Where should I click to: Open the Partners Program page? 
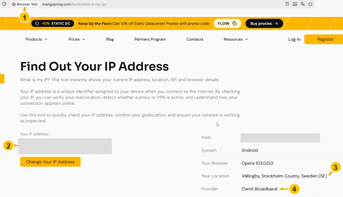(x=150, y=39)
